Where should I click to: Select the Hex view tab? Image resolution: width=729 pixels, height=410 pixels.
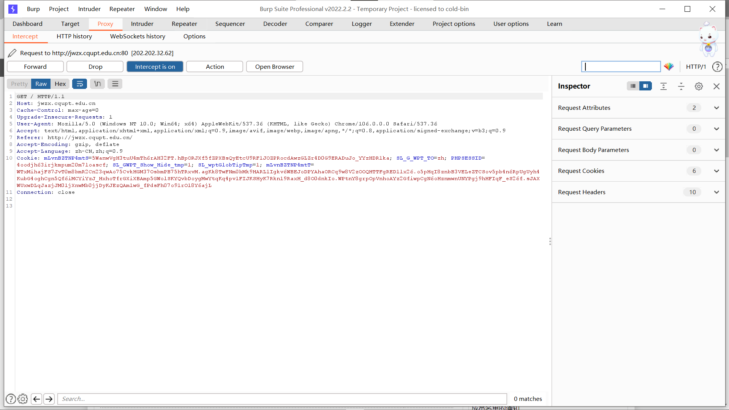point(60,84)
